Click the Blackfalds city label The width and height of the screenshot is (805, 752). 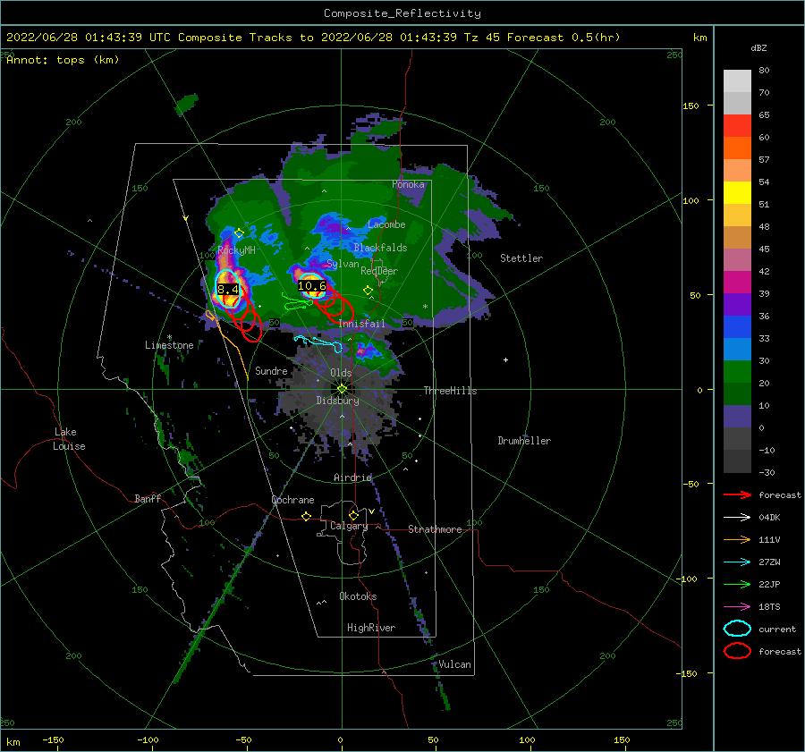380,248
